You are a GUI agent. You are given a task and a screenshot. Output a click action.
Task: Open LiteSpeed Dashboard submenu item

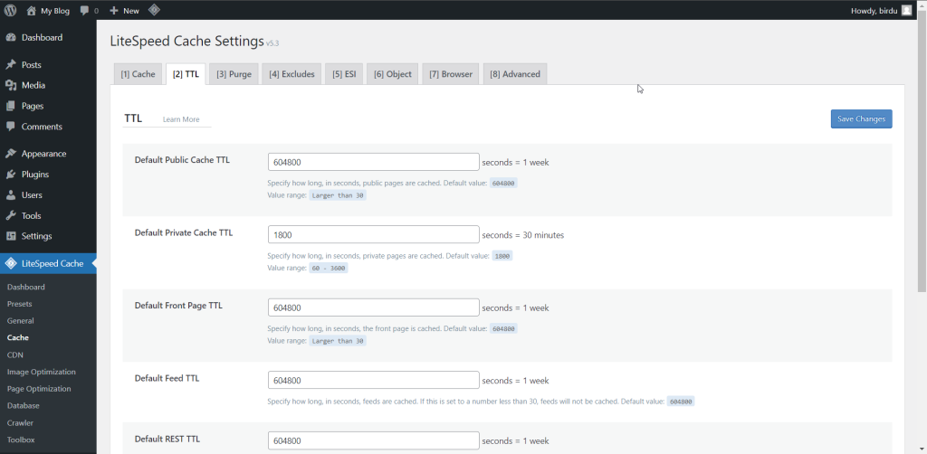tap(26, 287)
